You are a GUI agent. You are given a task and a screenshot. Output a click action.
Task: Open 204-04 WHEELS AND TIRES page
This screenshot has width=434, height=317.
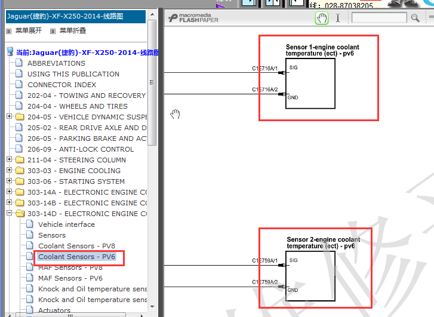point(78,106)
